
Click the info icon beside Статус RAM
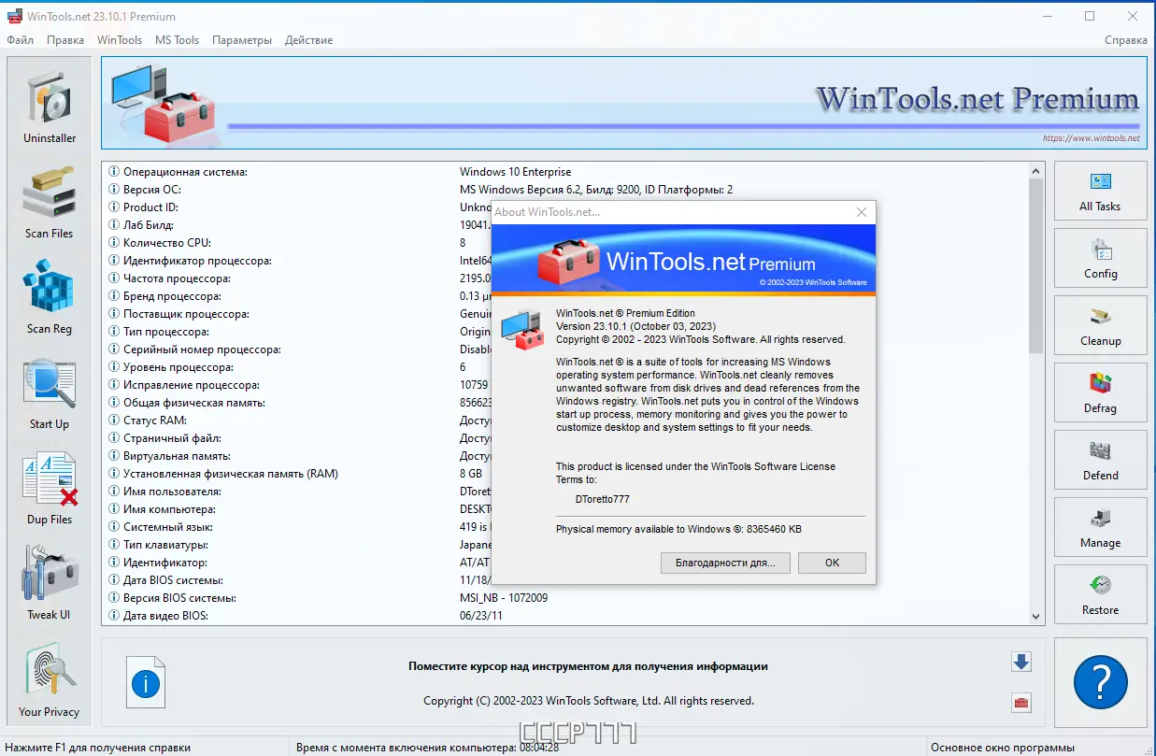tap(114, 421)
